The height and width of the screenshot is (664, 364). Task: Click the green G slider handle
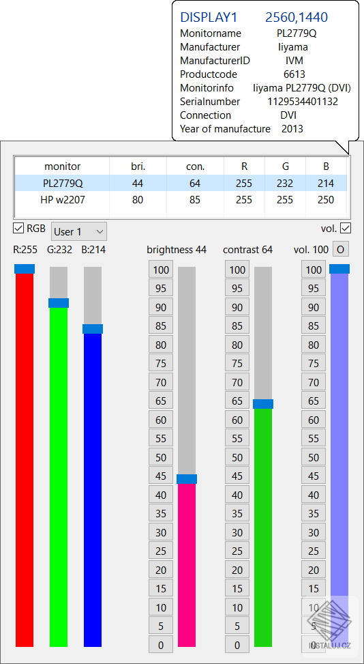tap(59, 303)
